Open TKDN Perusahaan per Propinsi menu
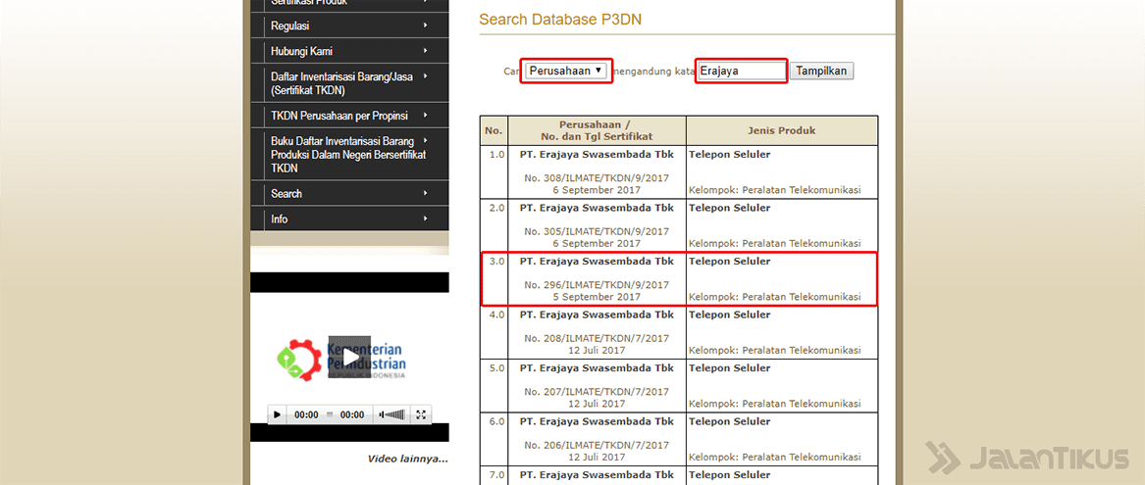1145x485 pixels. point(350,116)
